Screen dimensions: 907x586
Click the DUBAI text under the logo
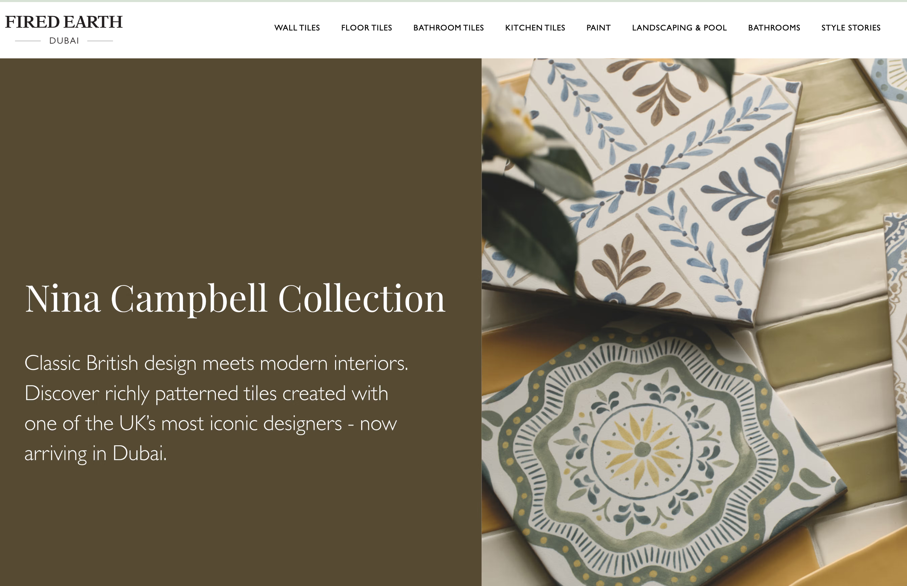64,41
